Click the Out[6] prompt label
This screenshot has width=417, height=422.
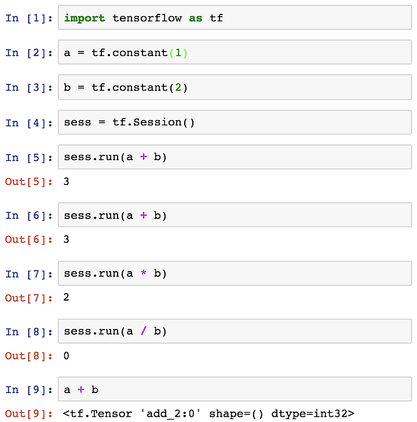coord(29,240)
